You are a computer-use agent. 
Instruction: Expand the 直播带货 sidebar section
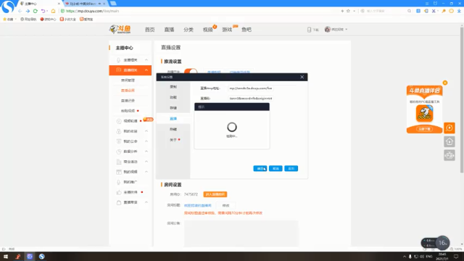(x=146, y=202)
